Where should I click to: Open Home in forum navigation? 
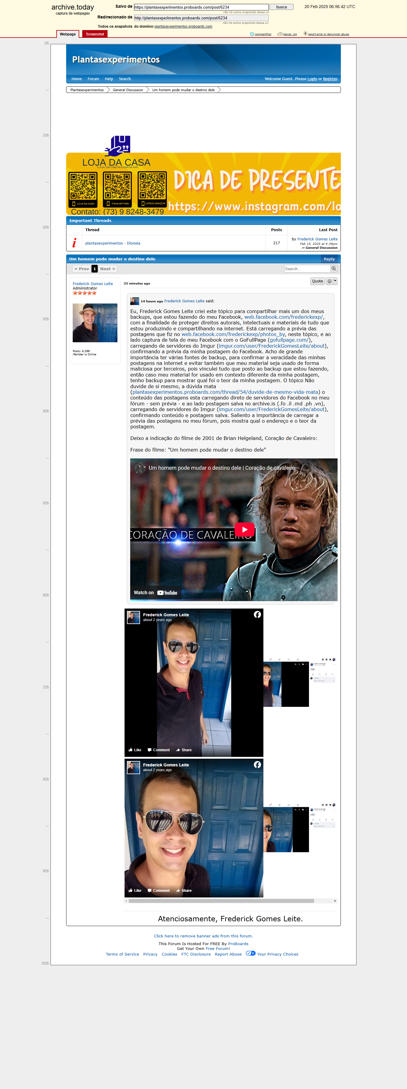(x=77, y=79)
